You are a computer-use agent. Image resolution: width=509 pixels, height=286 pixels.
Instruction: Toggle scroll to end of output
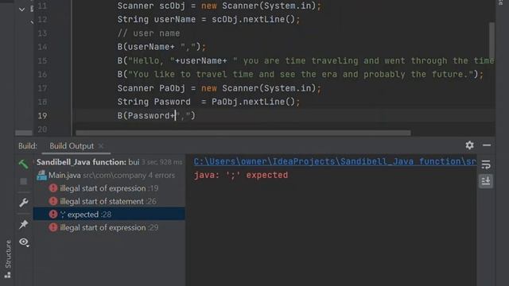(x=486, y=181)
